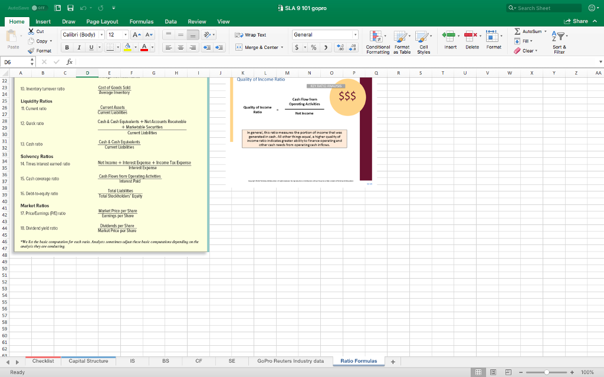
Task: Click the Redo arrow icon
Action: pyautogui.click(x=101, y=8)
